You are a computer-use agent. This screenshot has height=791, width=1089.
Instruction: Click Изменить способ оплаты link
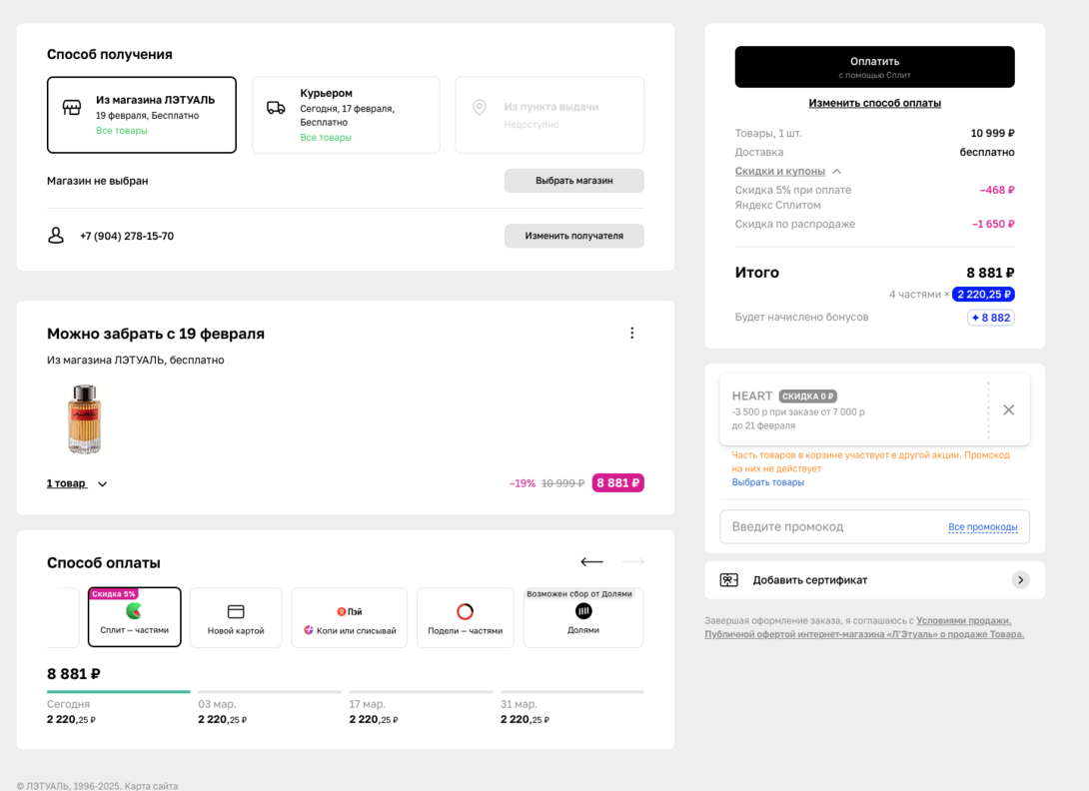pyautogui.click(x=874, y=103)
